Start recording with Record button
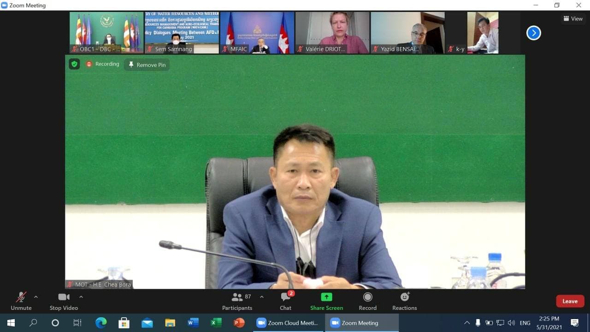Screen dimensions: 590x332 tap(367, 301)
